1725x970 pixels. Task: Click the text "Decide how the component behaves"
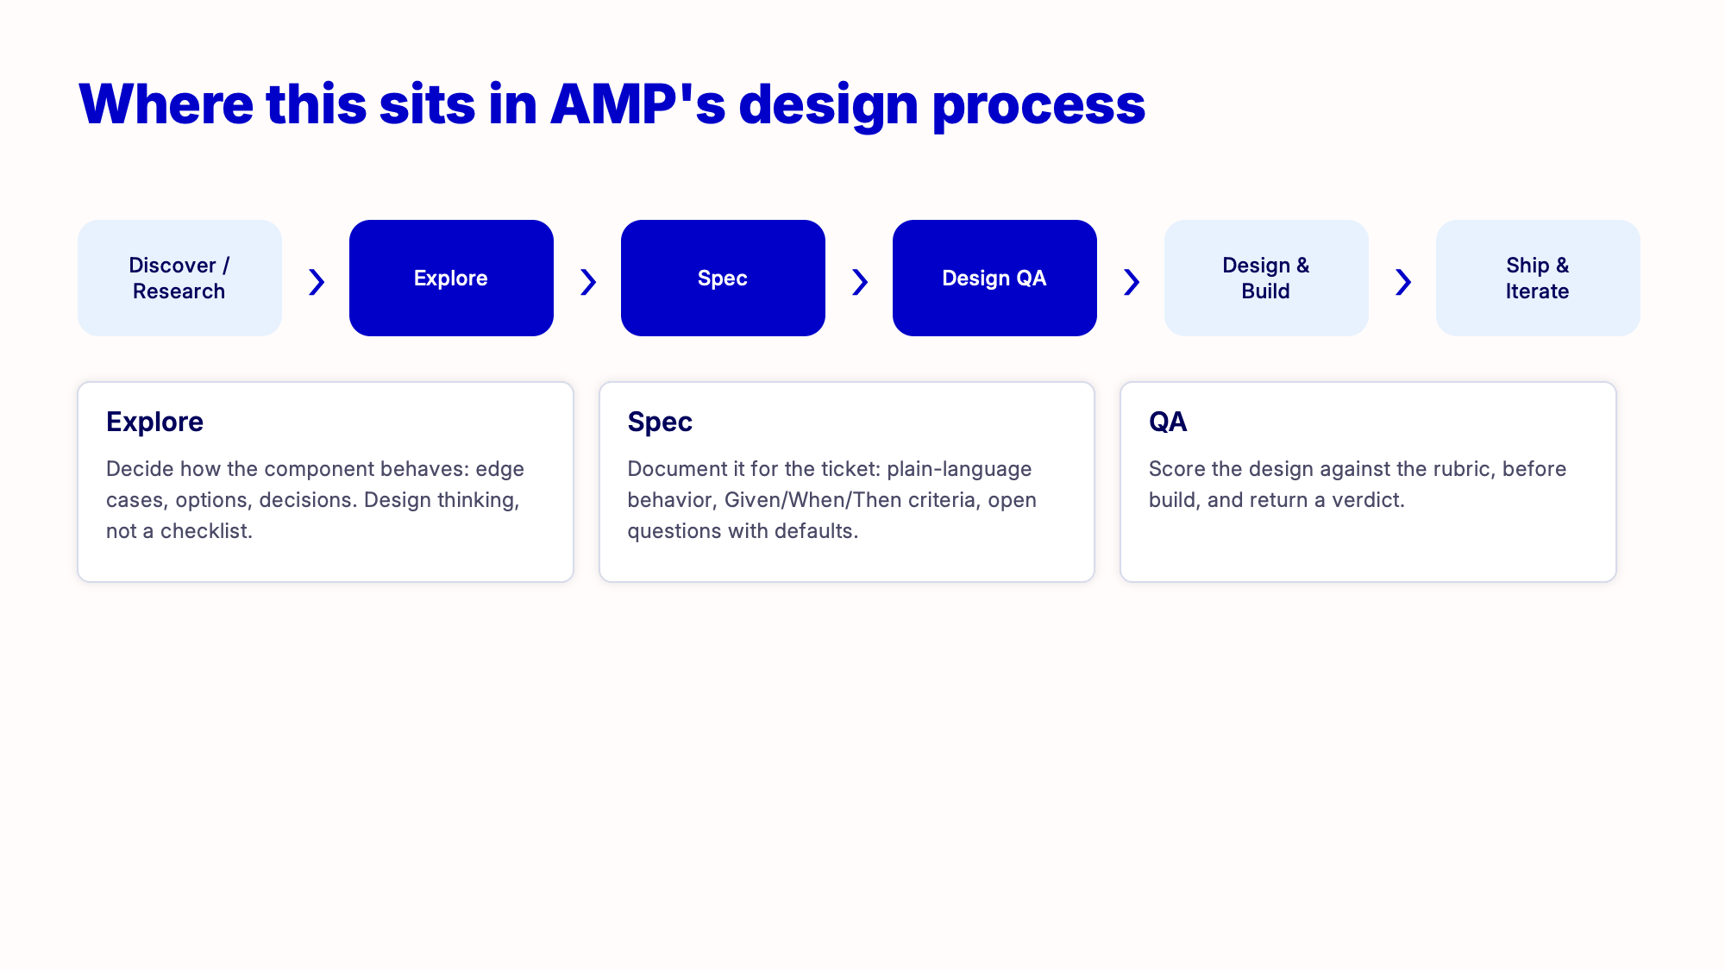(x=287, y=469)
